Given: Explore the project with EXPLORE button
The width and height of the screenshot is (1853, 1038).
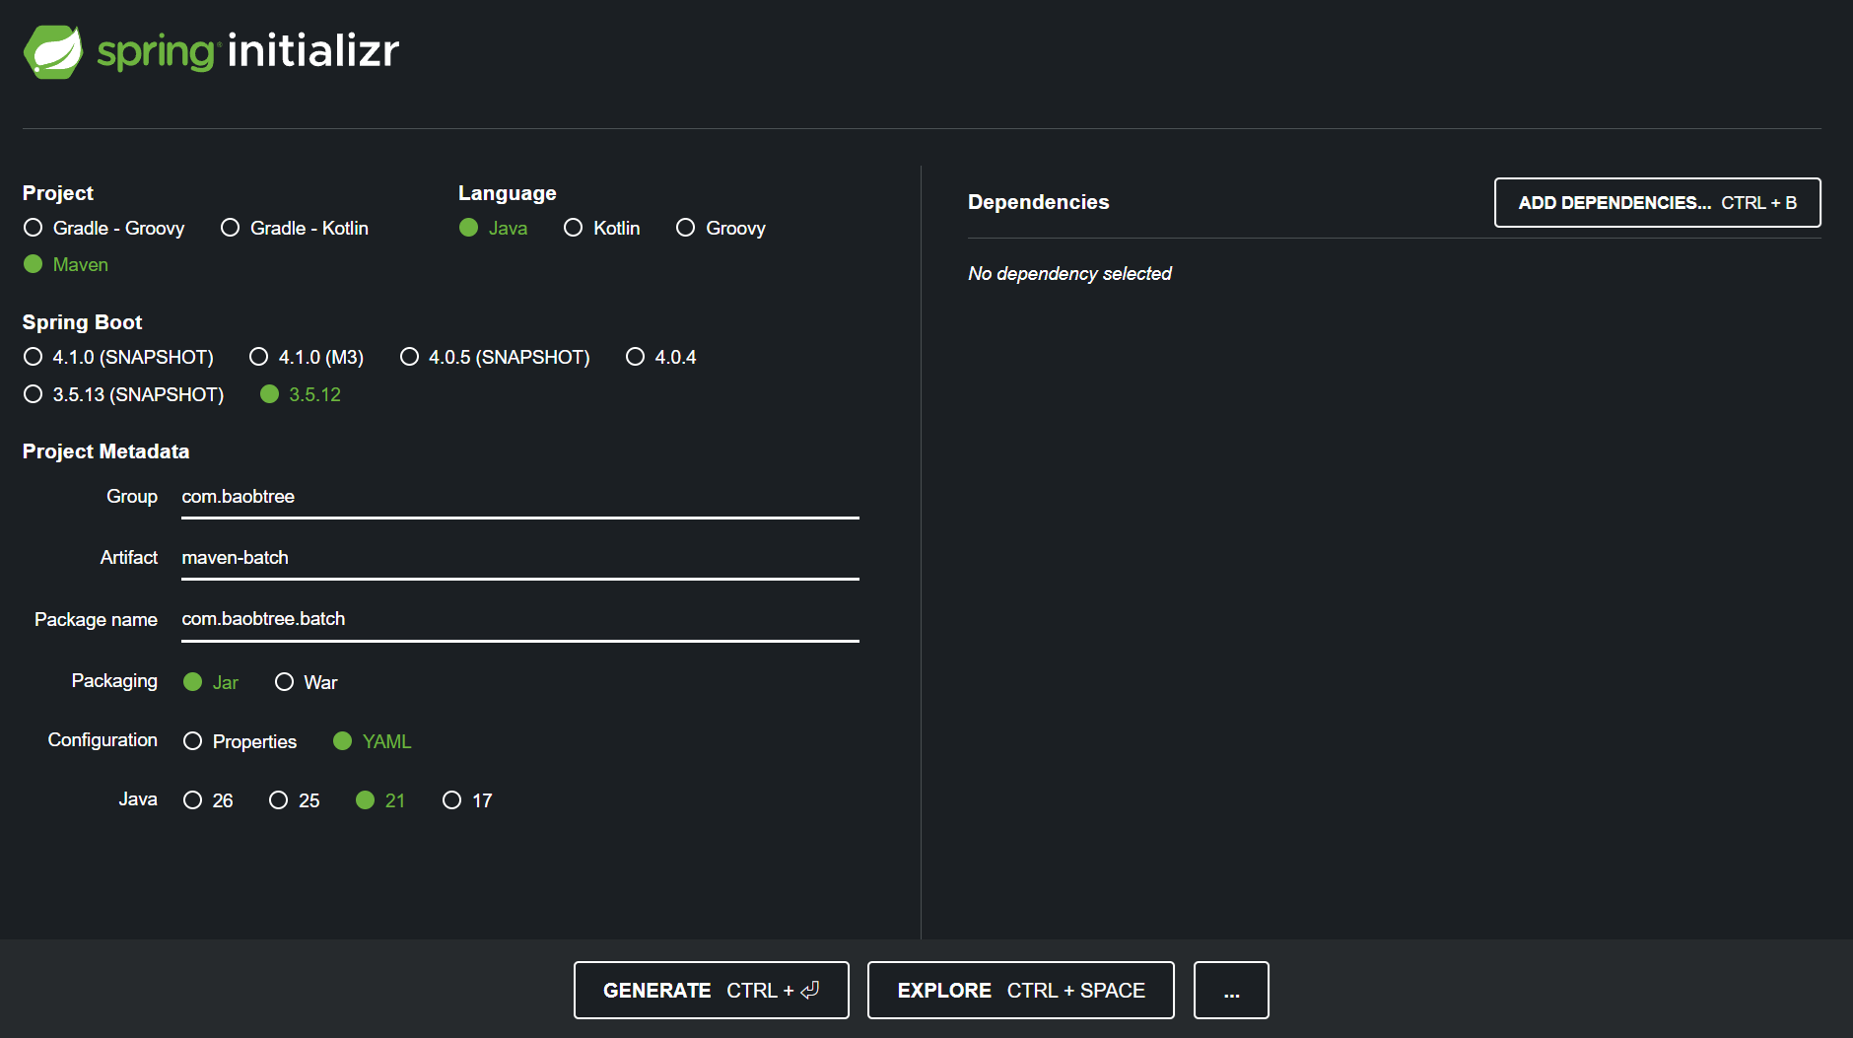Looking at the screenshot, I should click(1021, 990).
